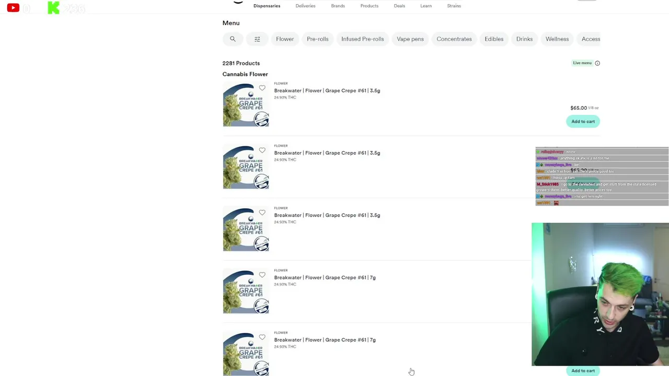The width and height of the screenshot is (669, 376).
Task: Click the $65.00 price text
Action: pos(578,108)
